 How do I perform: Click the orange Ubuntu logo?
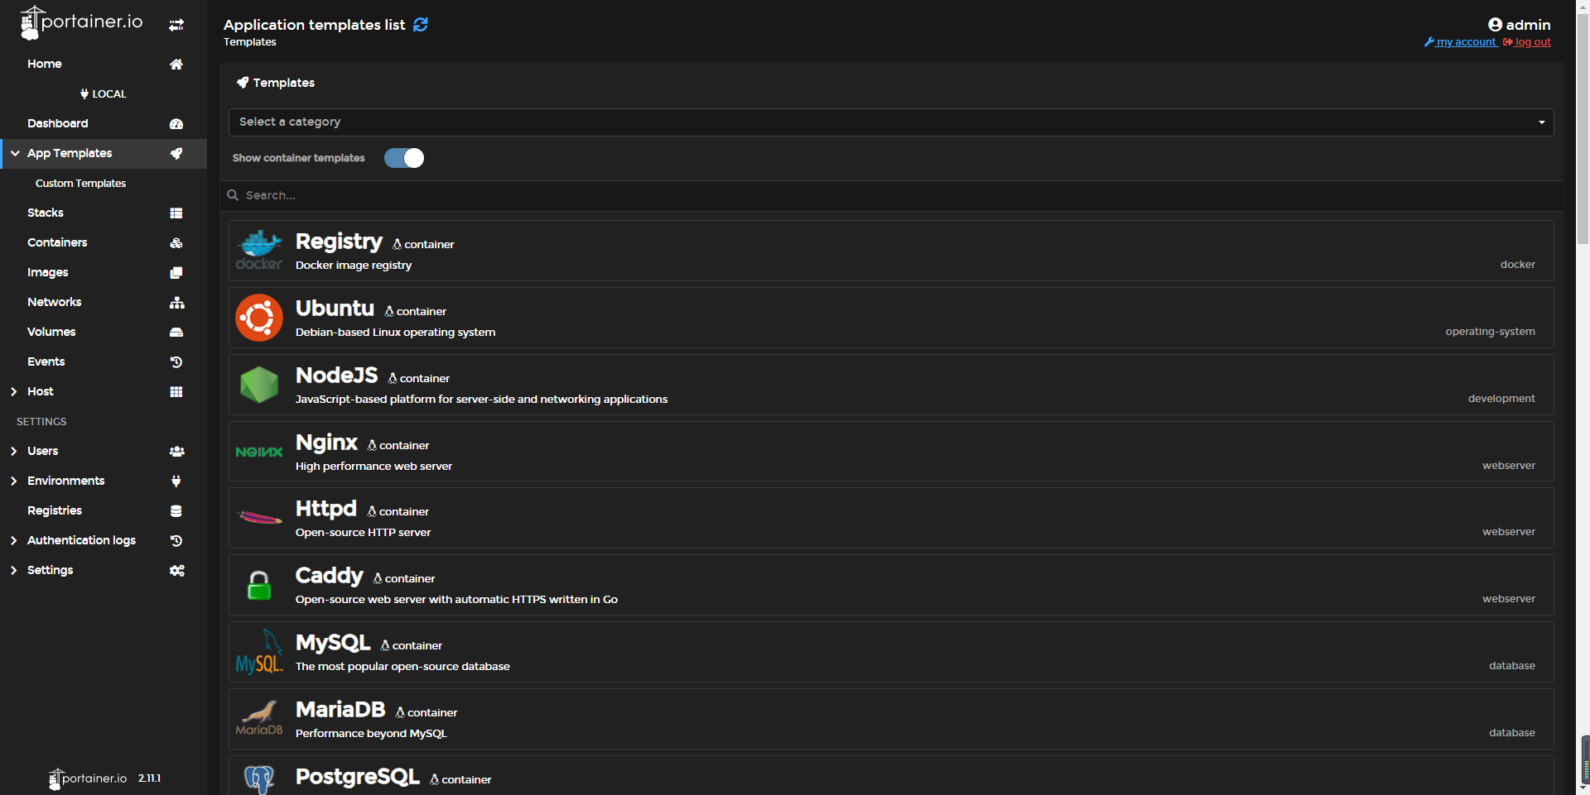259,318
